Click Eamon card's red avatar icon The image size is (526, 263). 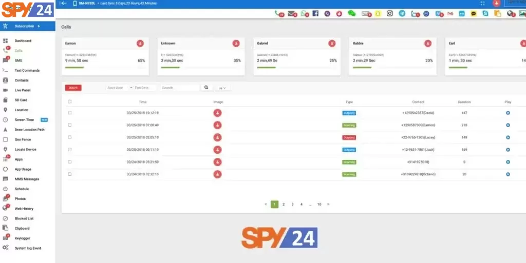[x=140, y=43]
